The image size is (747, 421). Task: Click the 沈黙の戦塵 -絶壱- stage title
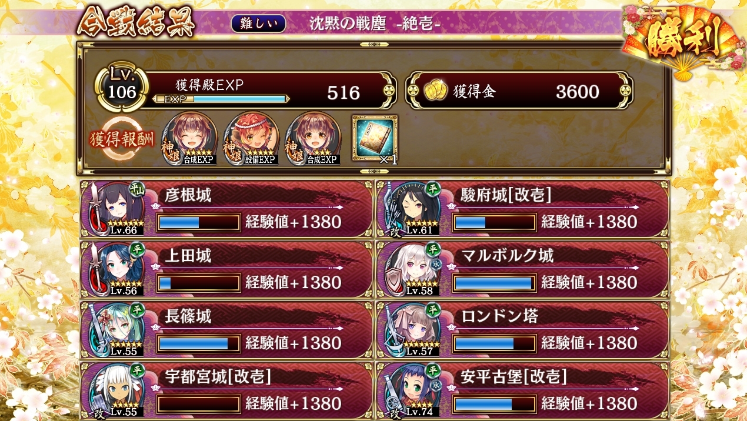[x=375, y=24]
